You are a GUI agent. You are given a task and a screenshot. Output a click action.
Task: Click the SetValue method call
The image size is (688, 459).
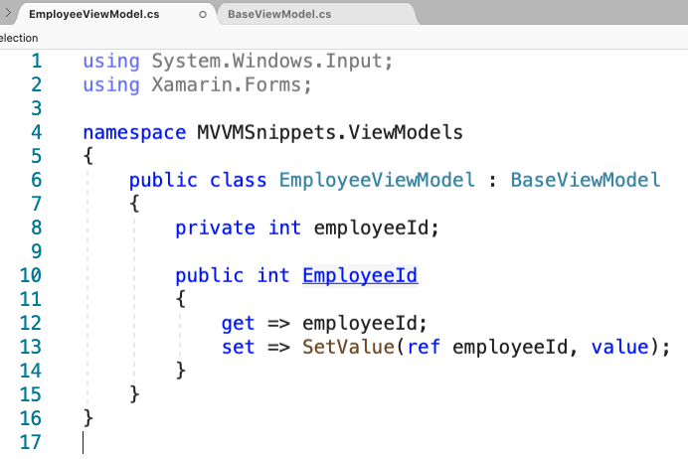tap(348, 347)
